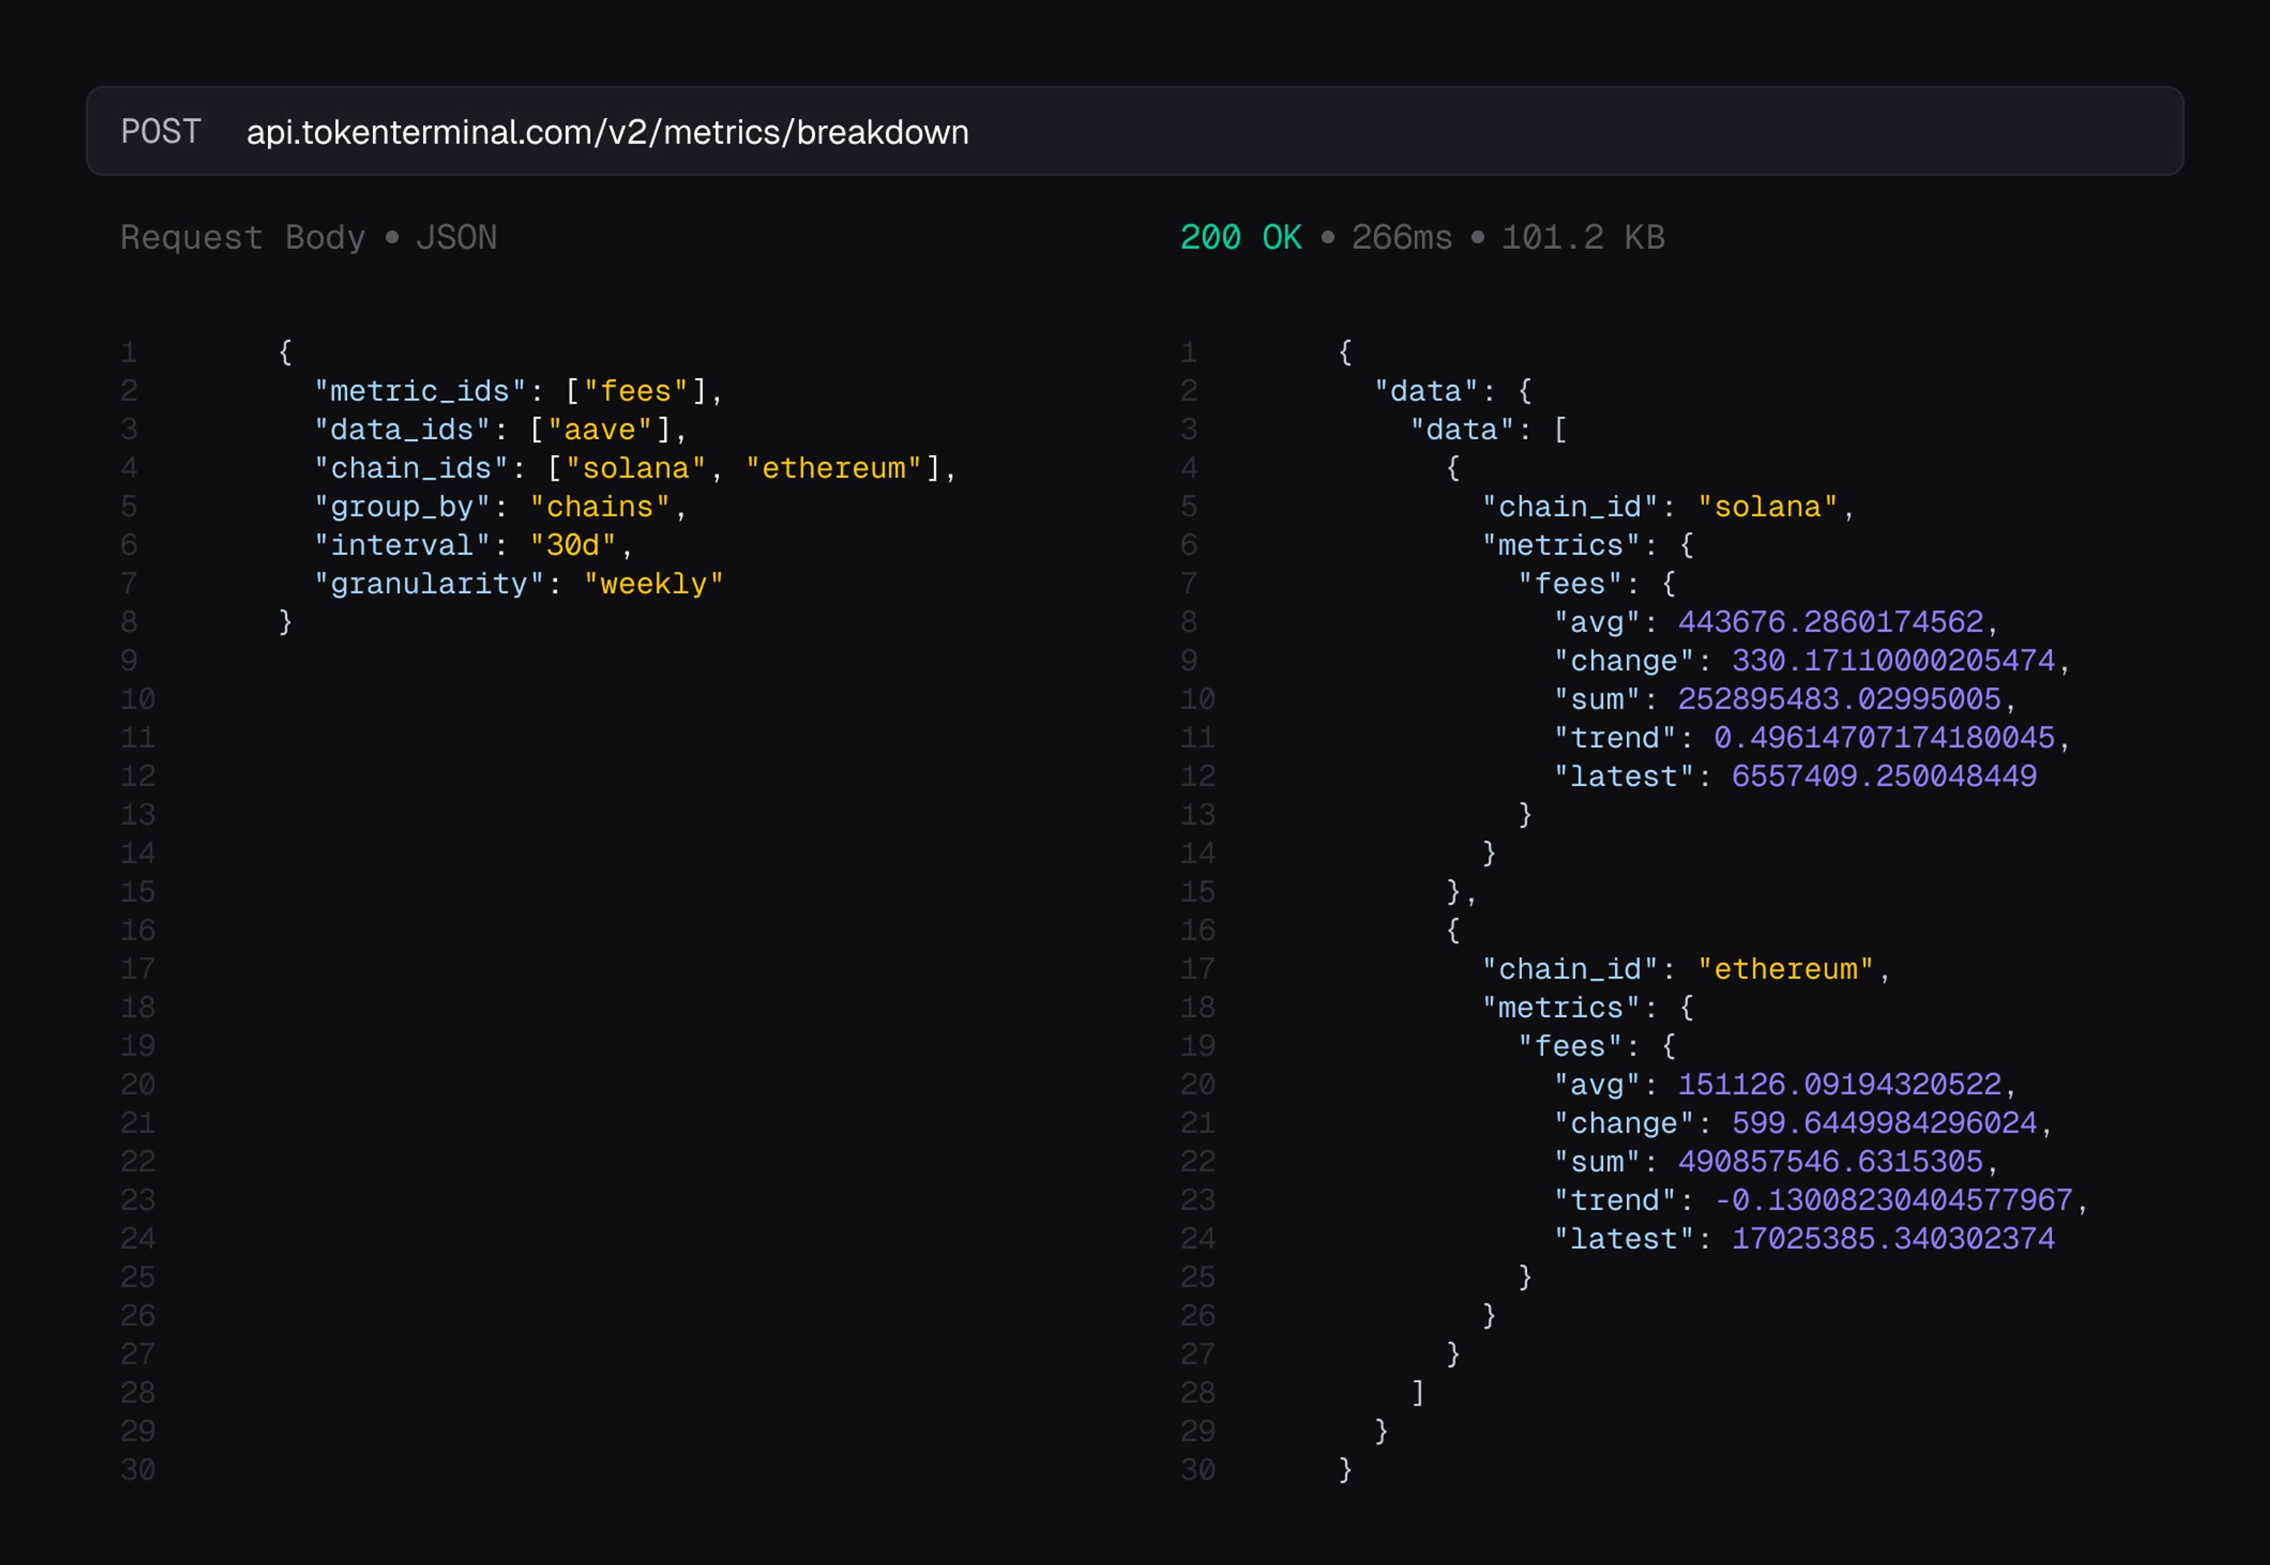This screenshot has height=1565, width=2270.
Task: Click ethereum trend value -0.13008230404577967
Action: tap(1892, 1200)
